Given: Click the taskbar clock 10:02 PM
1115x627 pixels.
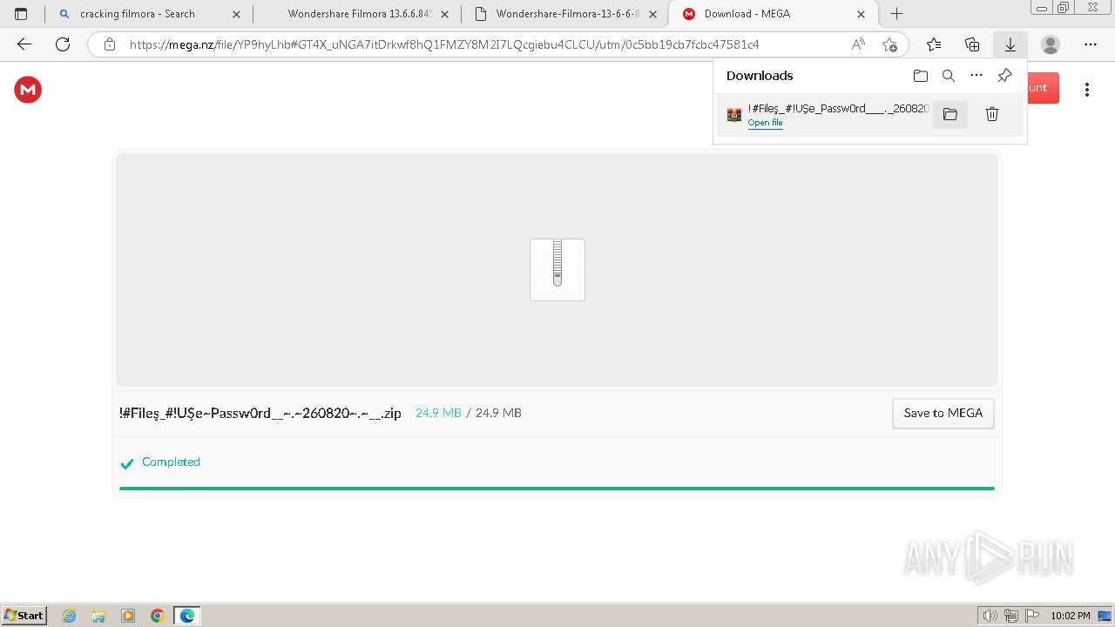Looking at the screenshot, I should tap(1071, 616).
